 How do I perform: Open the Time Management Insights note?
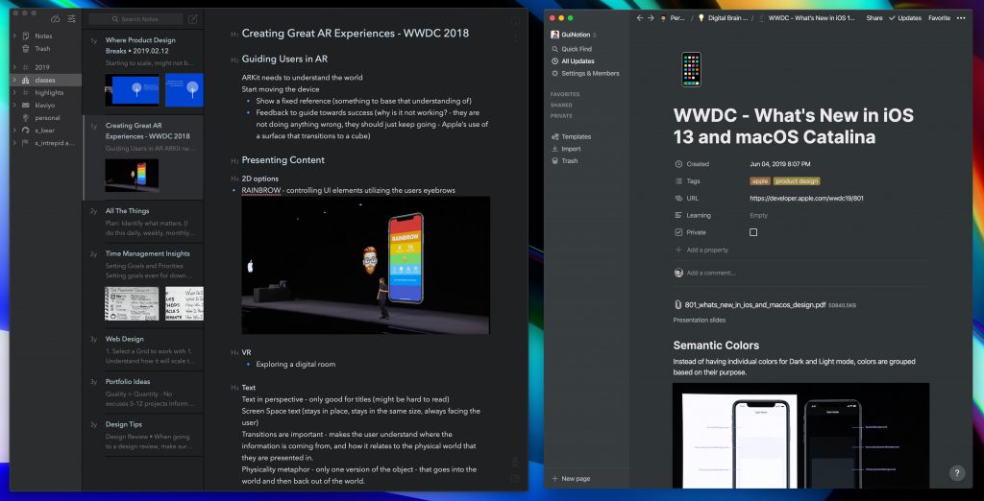[143, 285]
